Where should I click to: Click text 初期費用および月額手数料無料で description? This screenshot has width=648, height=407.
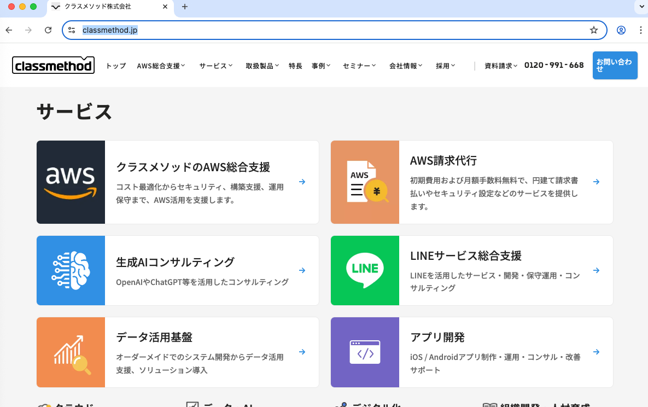coord(494,193)
